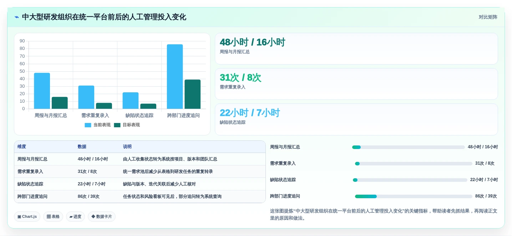
Task: Click the 周报与月报汇总 table row name
Action: (32, 159)
